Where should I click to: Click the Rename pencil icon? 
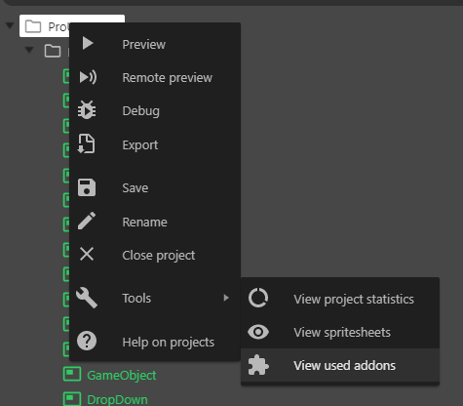(x=87, y=221)
